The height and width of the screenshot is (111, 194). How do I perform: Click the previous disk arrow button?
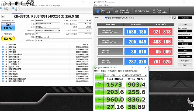coord(3,16)
